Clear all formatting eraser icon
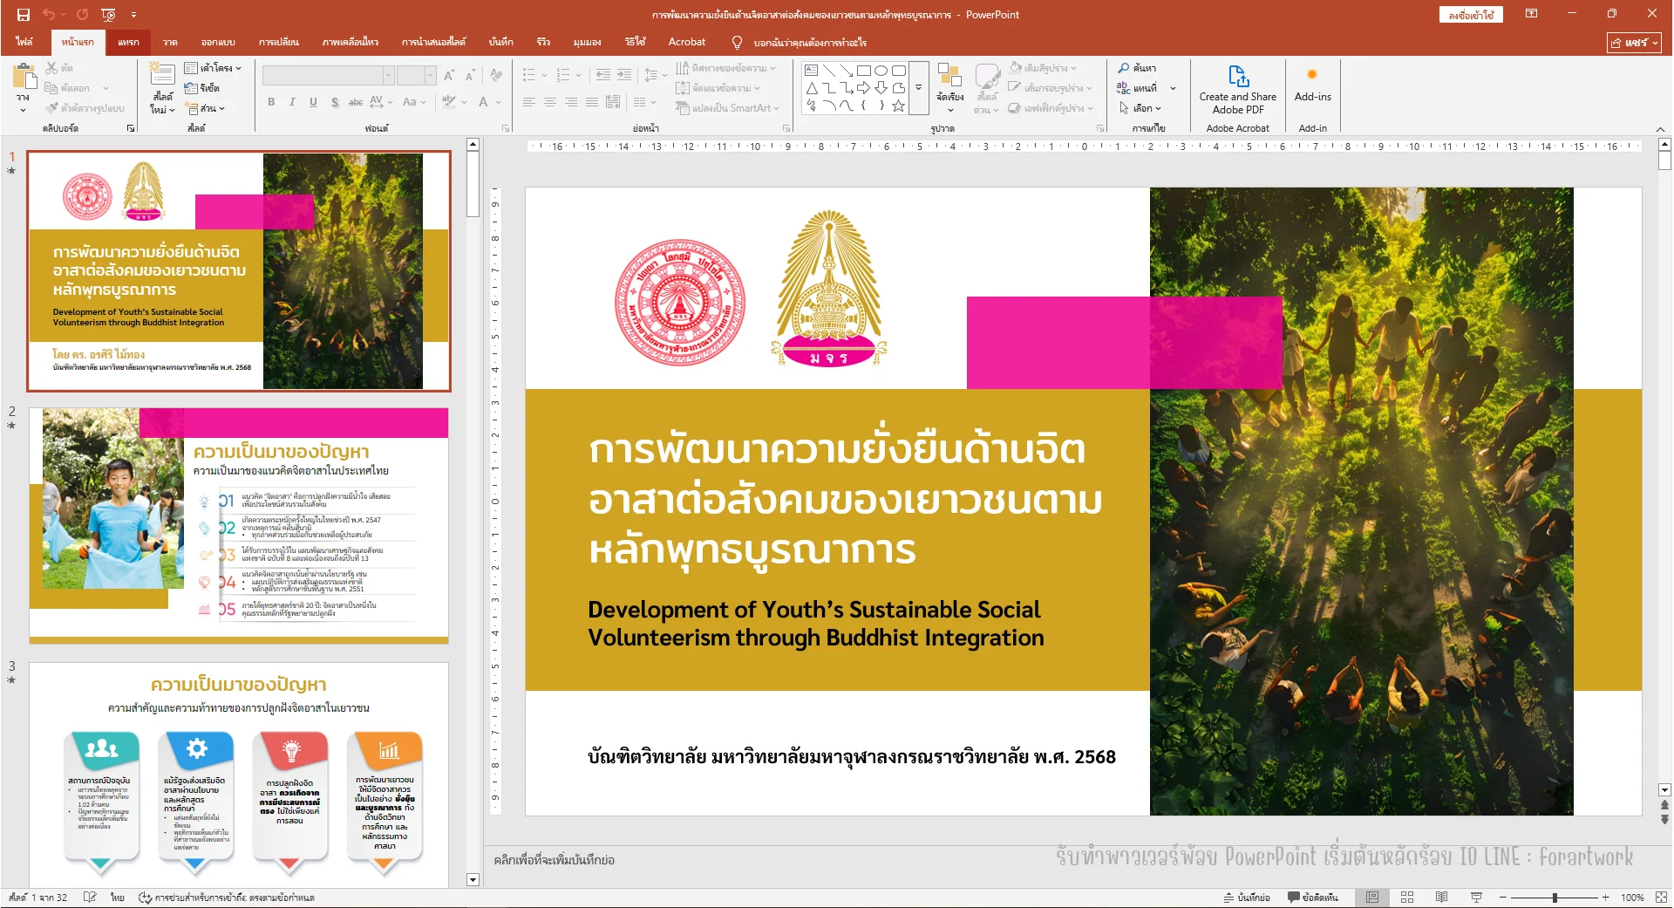The width and height of the screenshot is (1674, 908). pos(496,76)
